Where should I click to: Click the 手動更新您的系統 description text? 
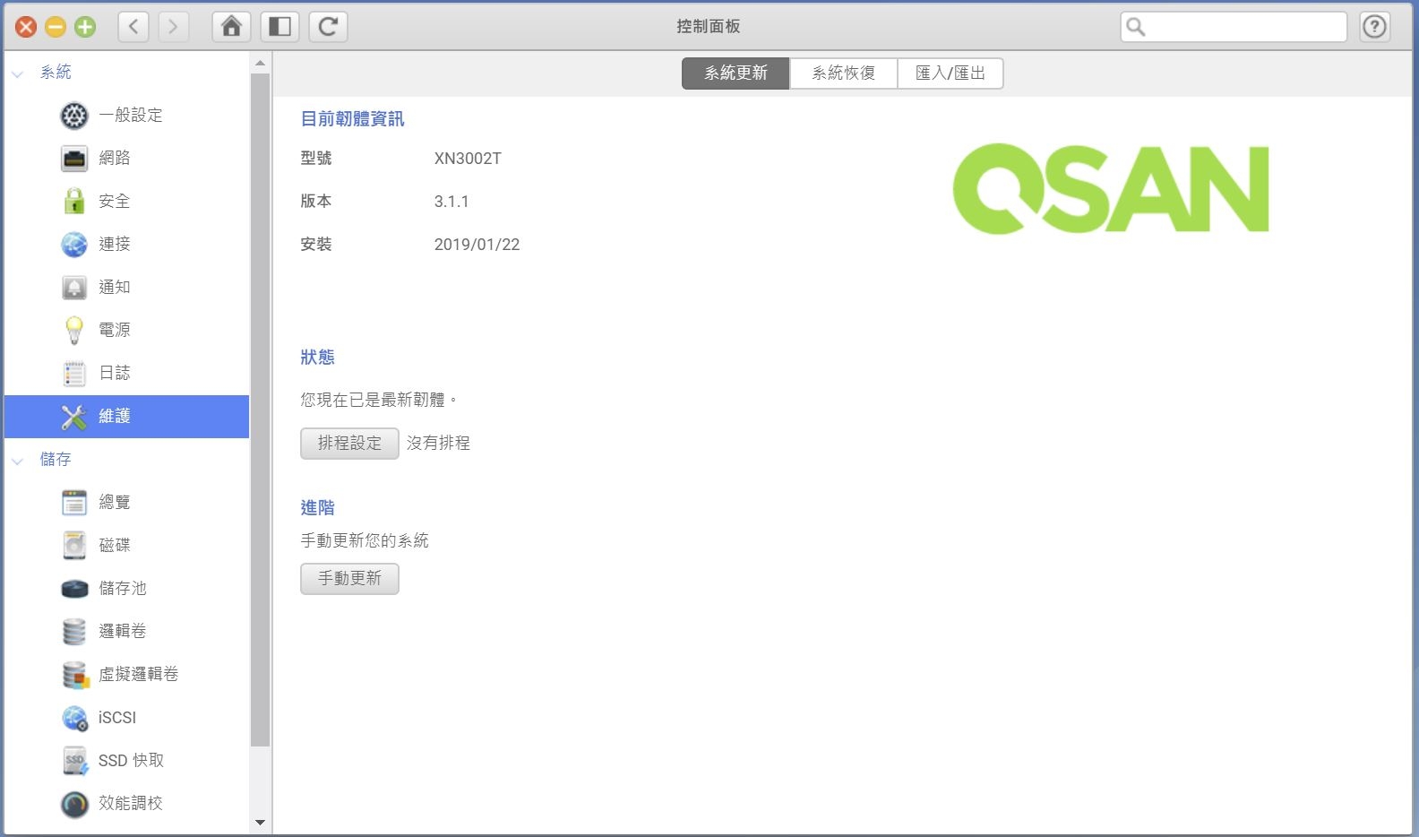[x=365, y=541]
